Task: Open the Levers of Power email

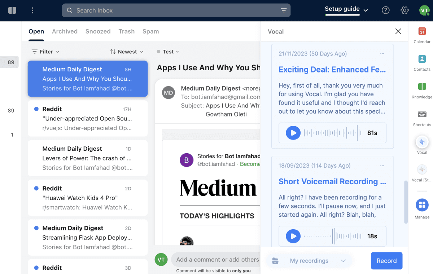Action: pyautogui.click(x=88, y=158)
